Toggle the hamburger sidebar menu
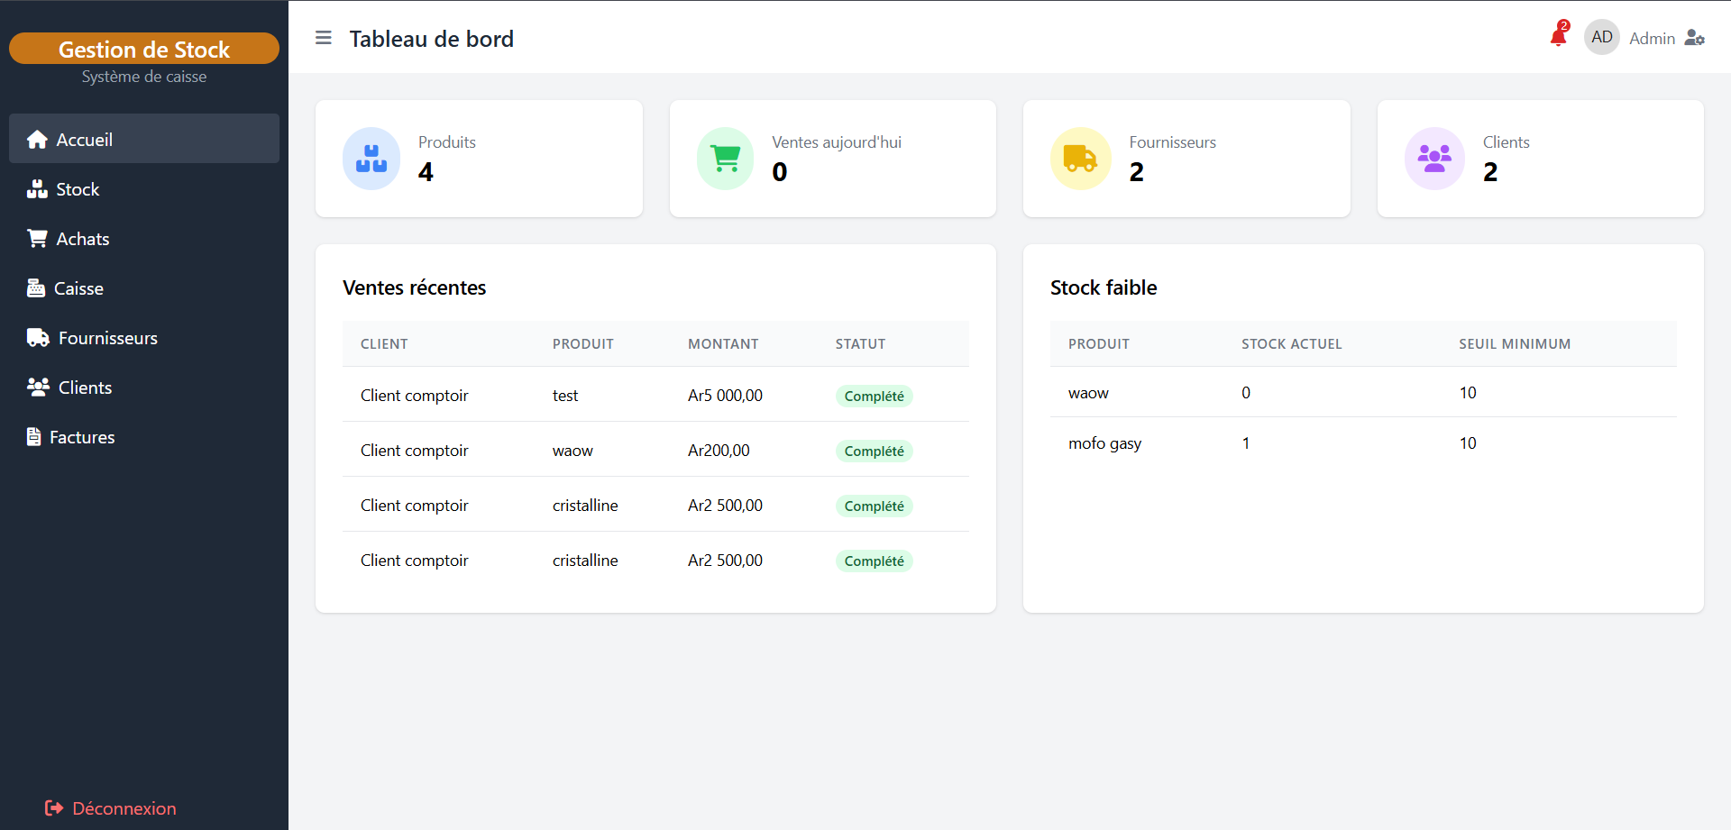 point(324,38)
